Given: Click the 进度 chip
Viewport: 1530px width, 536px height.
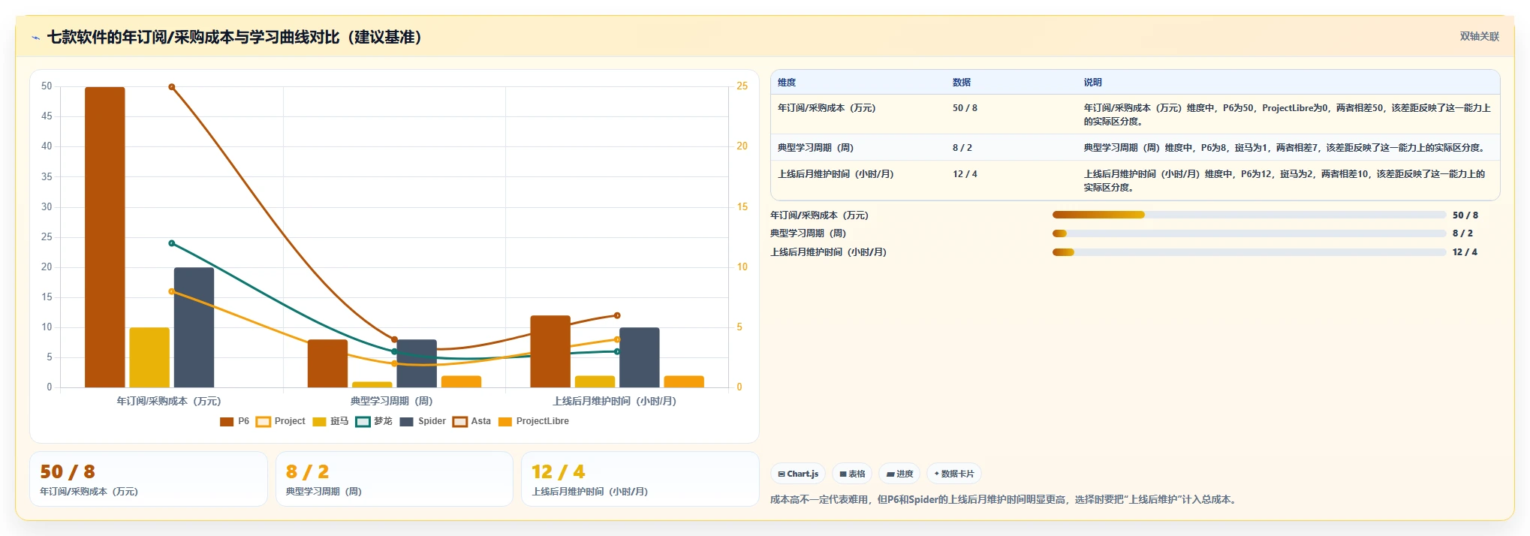Looking at the screenshot, I should click(899, 474).
